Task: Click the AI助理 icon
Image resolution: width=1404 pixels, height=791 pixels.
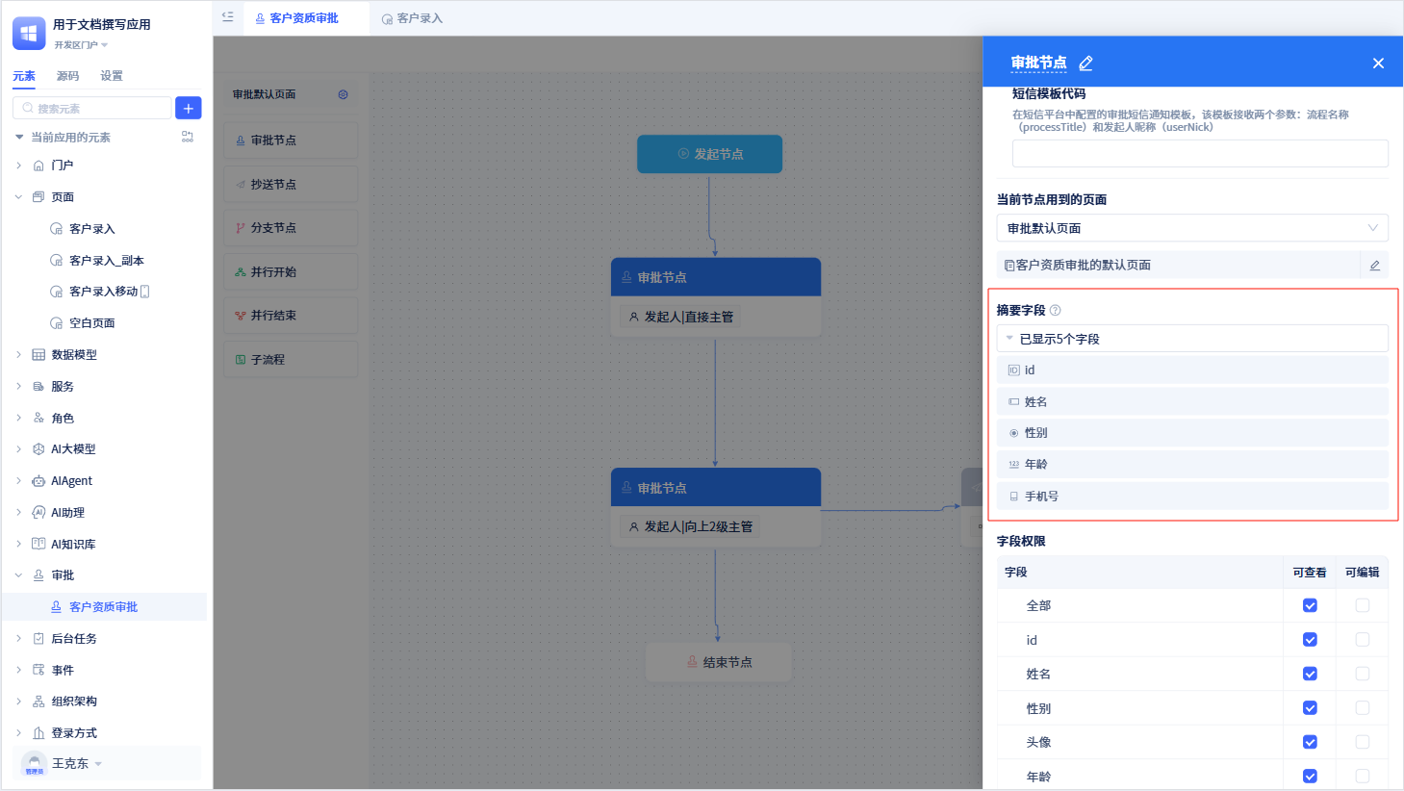Action: pos(38,513)
